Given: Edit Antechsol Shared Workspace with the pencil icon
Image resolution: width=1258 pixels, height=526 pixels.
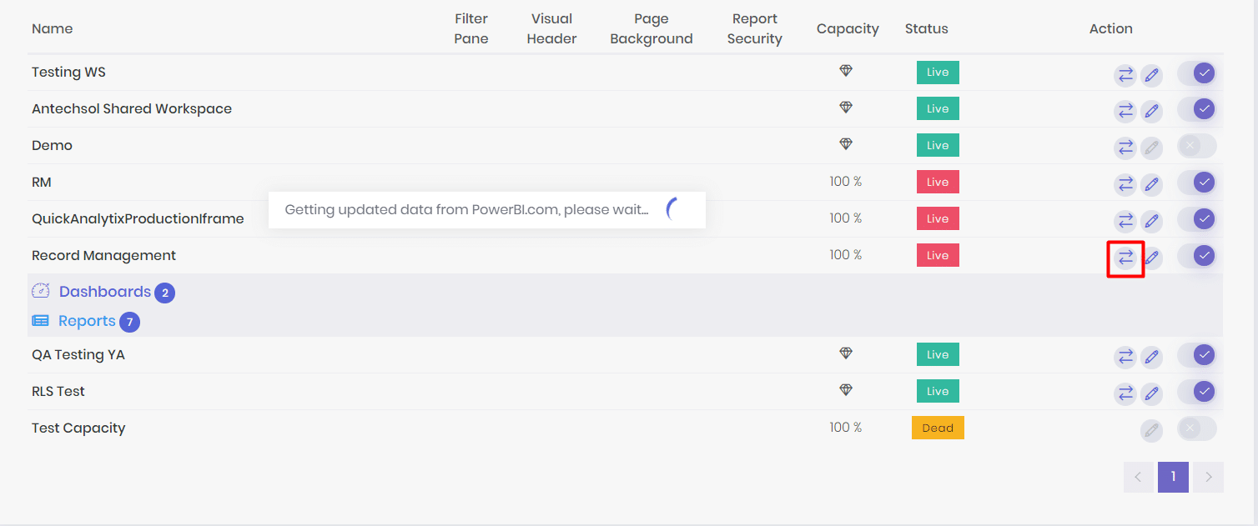Looking at the screenshot, I should [x=1152, y=110].
